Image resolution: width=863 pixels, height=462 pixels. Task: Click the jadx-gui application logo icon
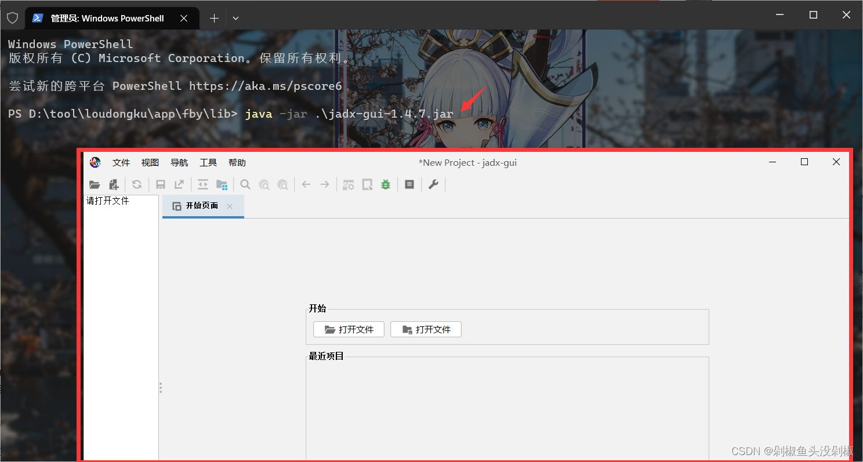coord(95,162)
